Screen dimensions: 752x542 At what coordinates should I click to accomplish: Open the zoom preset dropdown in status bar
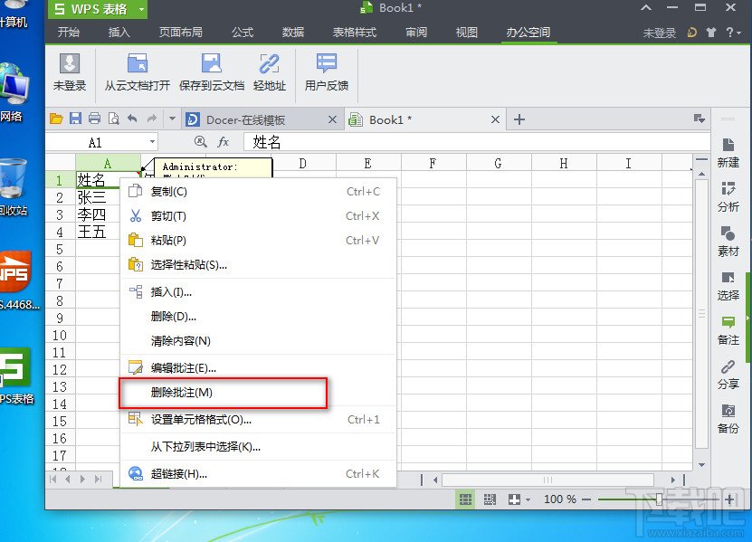[x=528, y=499]
